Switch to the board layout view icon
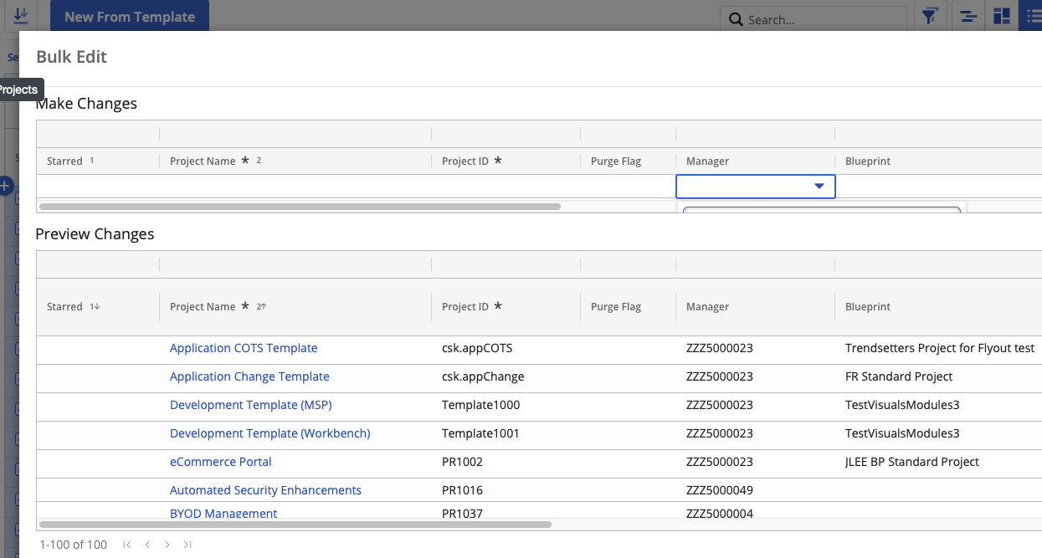1042x558 pixels. tap(1001, 17)
